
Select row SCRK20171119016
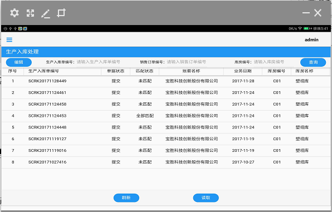pyautogui.click(x=166, y=151)
